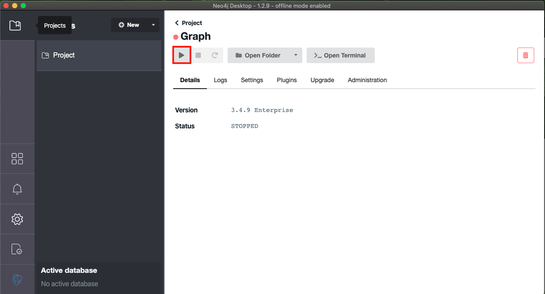The height and width of the screenshot is (294, 545).
Task: Start the Graph database with play button
Action: pos(182,55)
